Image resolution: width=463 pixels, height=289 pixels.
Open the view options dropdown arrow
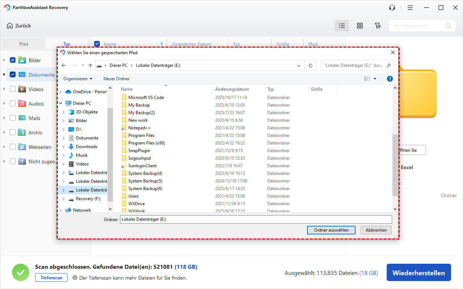375,78
